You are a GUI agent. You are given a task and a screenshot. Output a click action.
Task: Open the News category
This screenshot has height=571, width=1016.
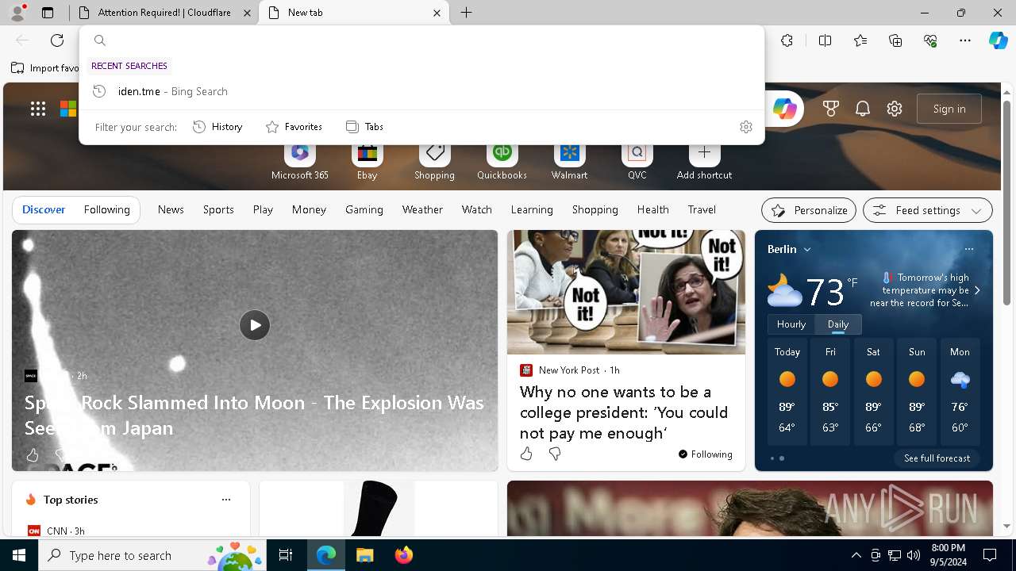pos(171,209)
